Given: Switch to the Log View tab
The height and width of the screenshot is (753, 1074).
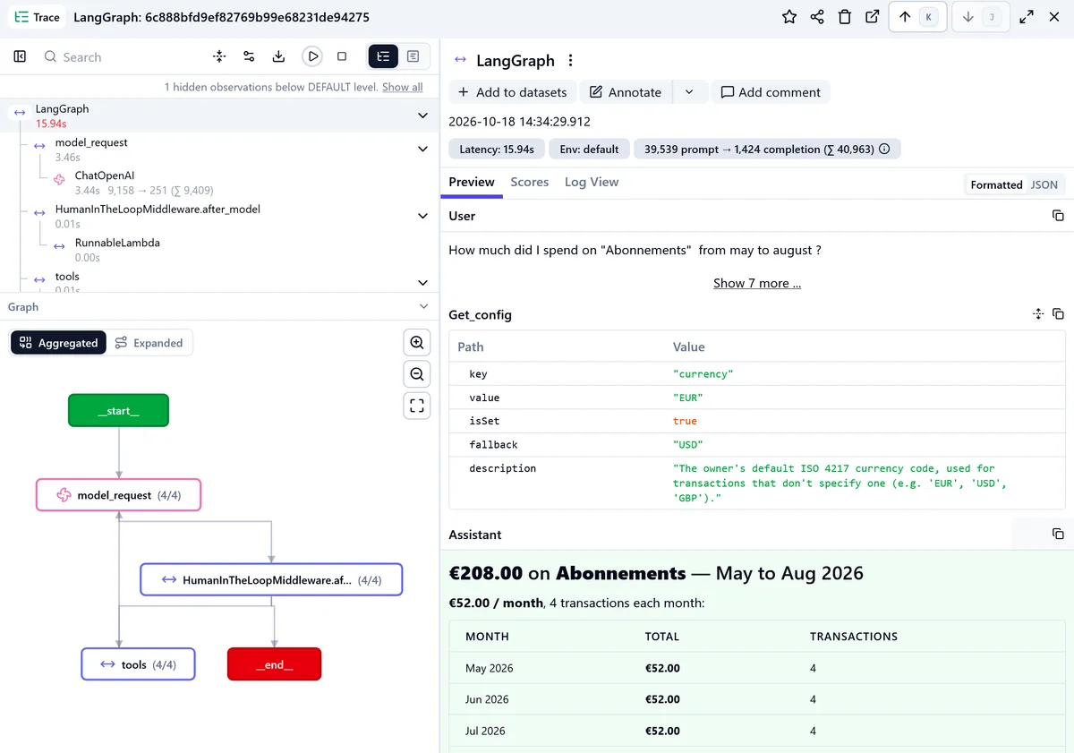Looking at the screenshot, I should pyautogui.click(x=592, y=182).
